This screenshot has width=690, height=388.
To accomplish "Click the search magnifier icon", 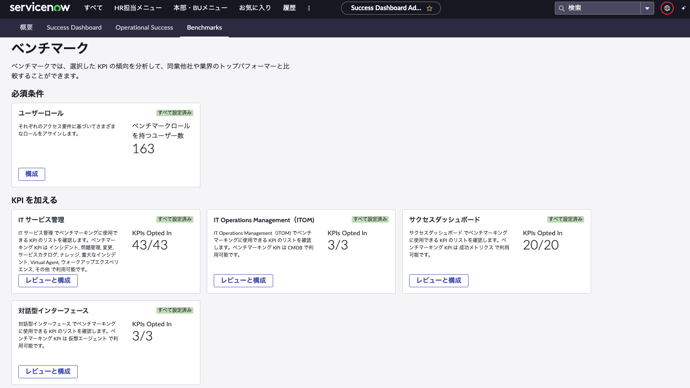I will pos(561,8).
